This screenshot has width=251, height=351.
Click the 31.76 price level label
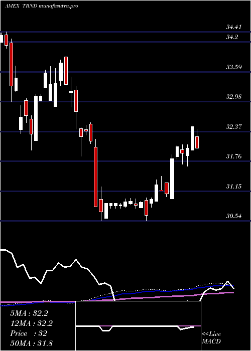[234, 156]
